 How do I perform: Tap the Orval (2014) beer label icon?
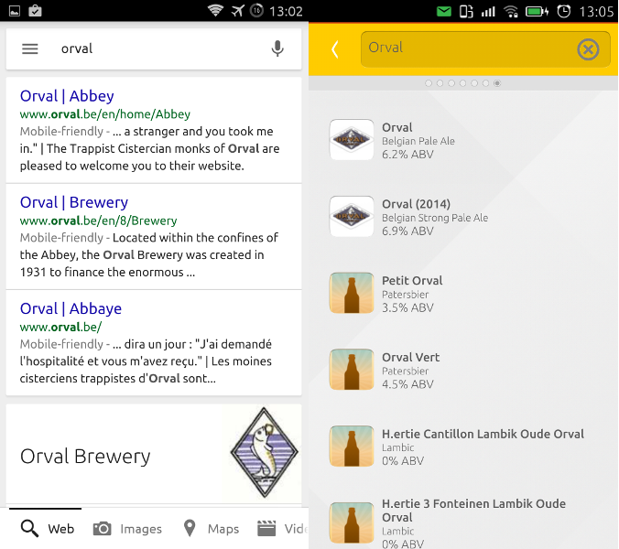pos(352,217)
